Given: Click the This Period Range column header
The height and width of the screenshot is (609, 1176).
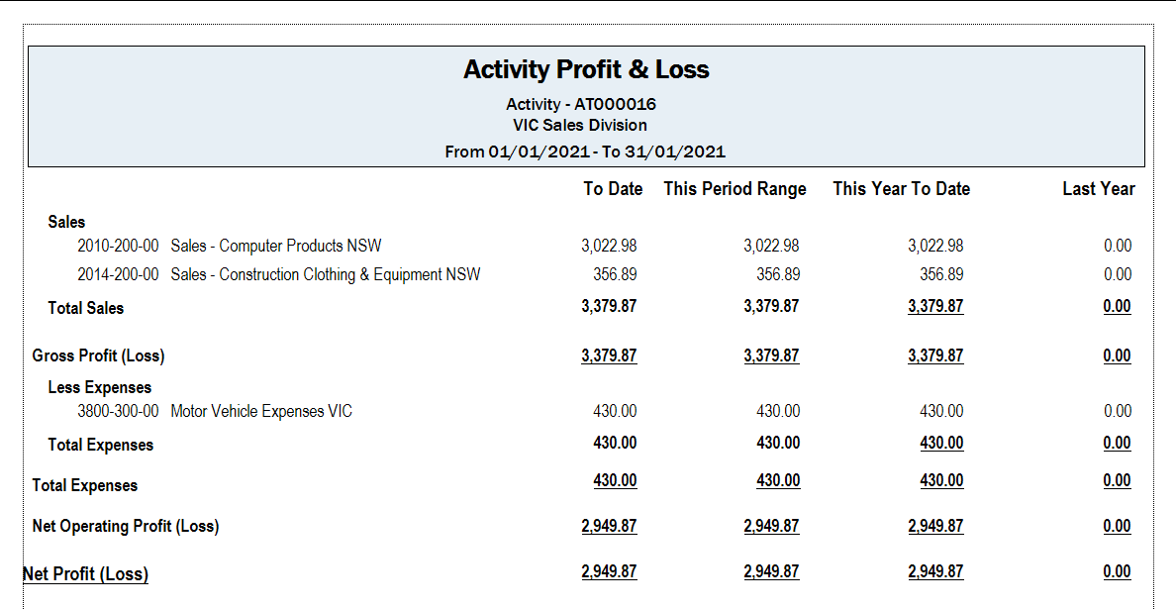Looking at the screenshot, I should tap(735, 189).
